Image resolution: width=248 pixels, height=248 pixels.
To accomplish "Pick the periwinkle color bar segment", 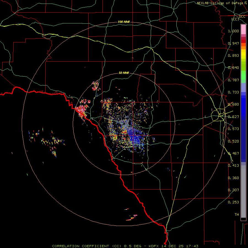I will 243,88.
